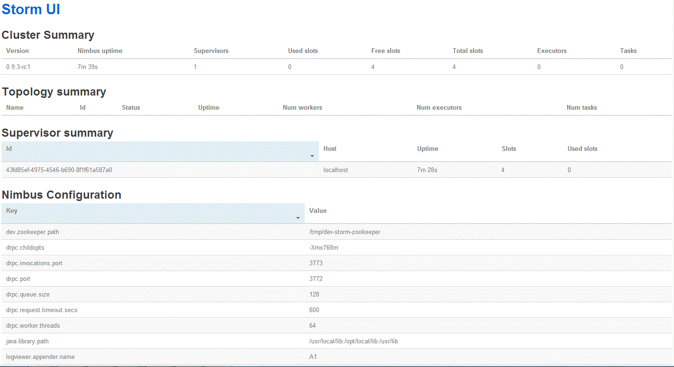Sort topology summary by Id header
This screenshot has height=367, width=674.
(x=83, y=107)
